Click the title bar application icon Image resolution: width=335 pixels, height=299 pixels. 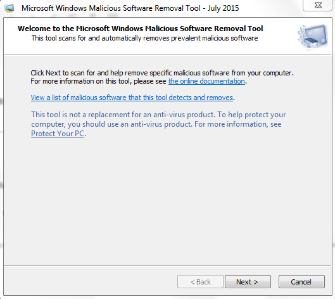9,8
